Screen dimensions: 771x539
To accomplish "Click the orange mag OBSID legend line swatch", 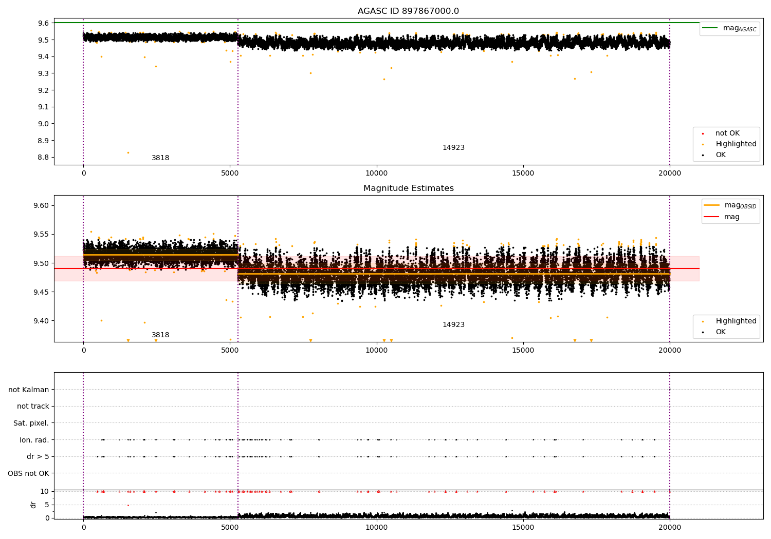I will (712, 205).
